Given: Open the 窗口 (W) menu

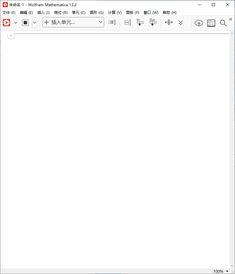Looking at the screenshot, I should coord(151,13).
